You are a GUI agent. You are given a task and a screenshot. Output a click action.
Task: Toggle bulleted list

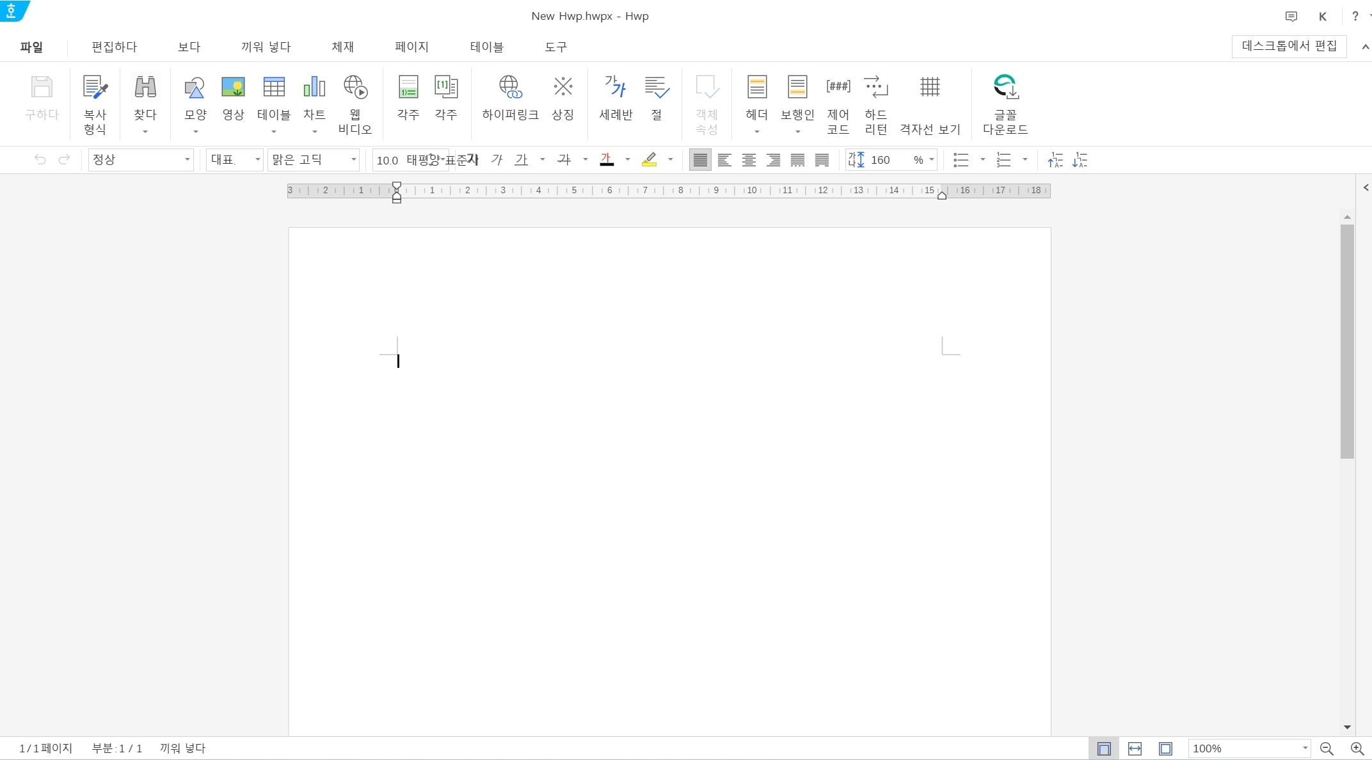coord(961,160)
